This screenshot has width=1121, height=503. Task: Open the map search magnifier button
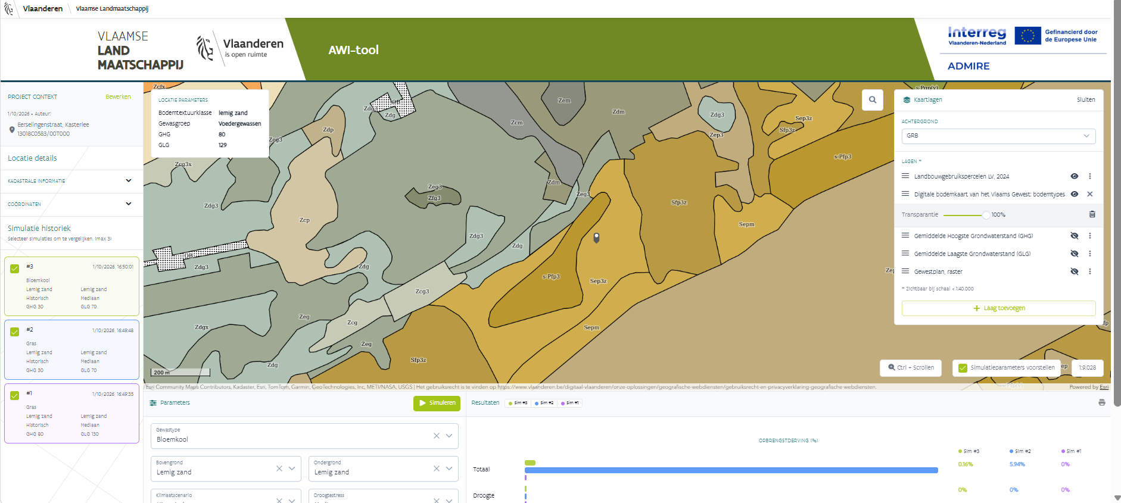pos(873,100)
